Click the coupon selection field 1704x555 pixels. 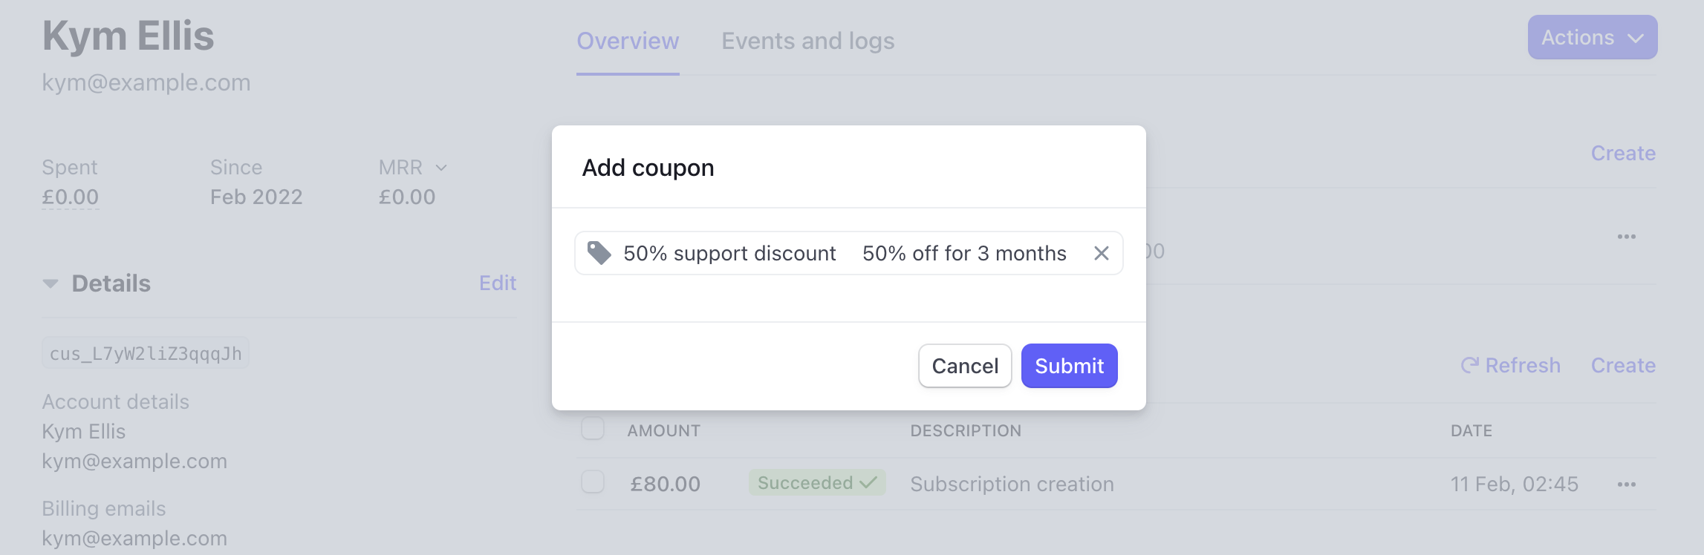(x=848, y=253)
